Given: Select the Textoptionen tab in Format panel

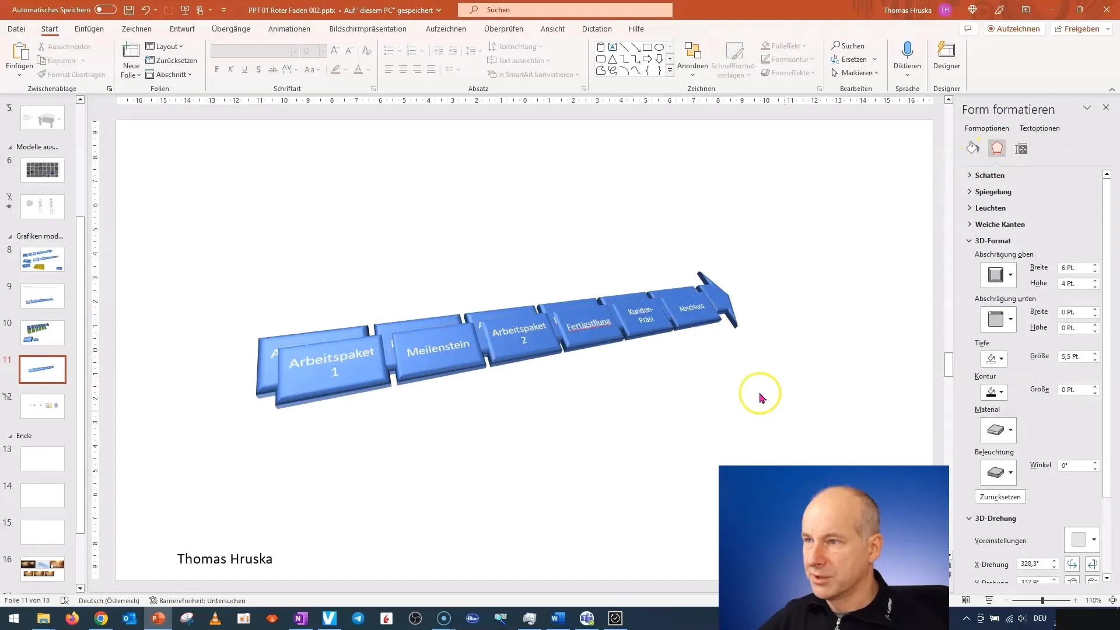Looking at the screenshot, I should click(1040, 128).
